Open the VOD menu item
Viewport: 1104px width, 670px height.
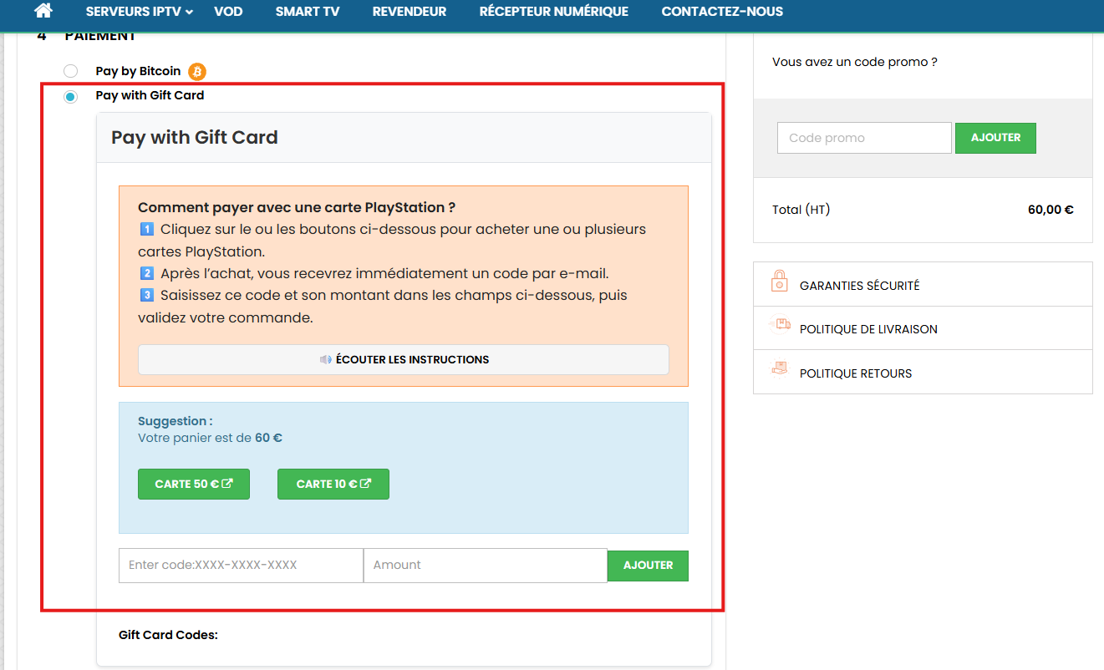pos(228,12)
